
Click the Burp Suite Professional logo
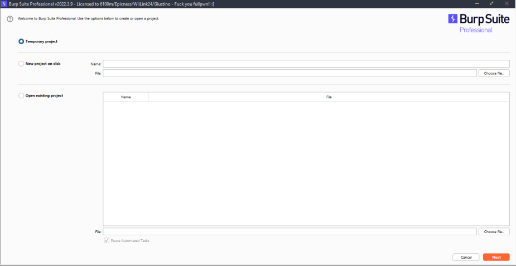(x=479, y=23)
